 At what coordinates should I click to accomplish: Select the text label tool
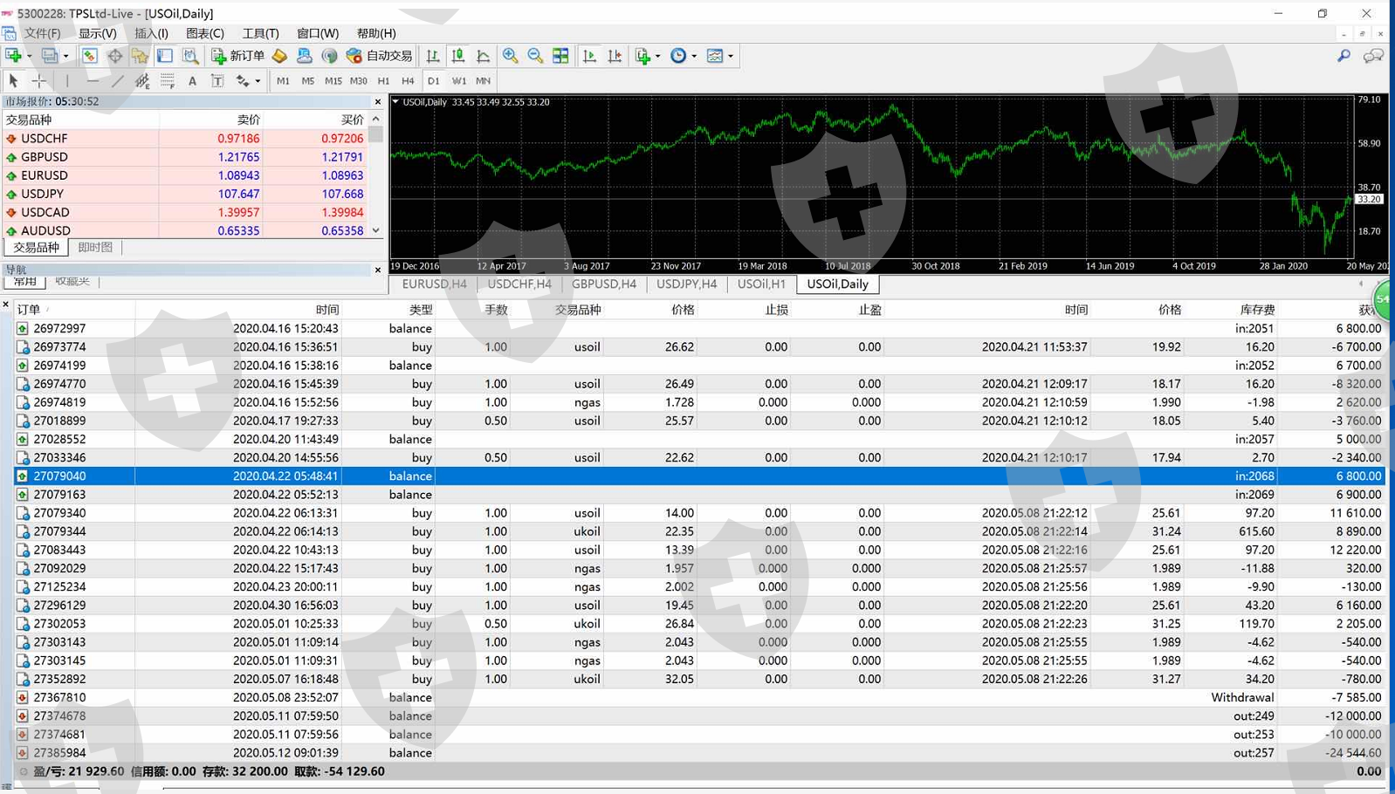pos(192,81)
